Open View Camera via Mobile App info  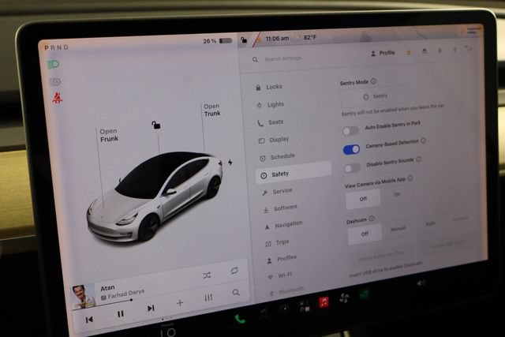[x=410, y=178]
